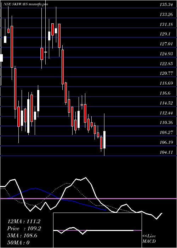Image resolution: width=177 pixels, height=248 pixels.
Task: Select the 114.52 price axis label
Action: point(166,103)
